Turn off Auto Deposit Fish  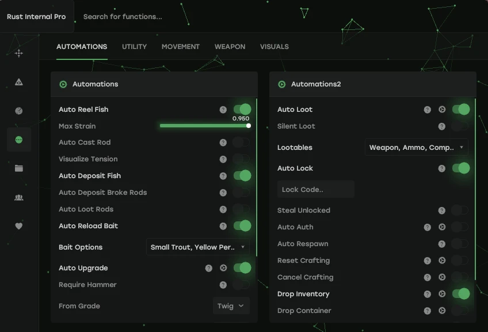(242, 175)
